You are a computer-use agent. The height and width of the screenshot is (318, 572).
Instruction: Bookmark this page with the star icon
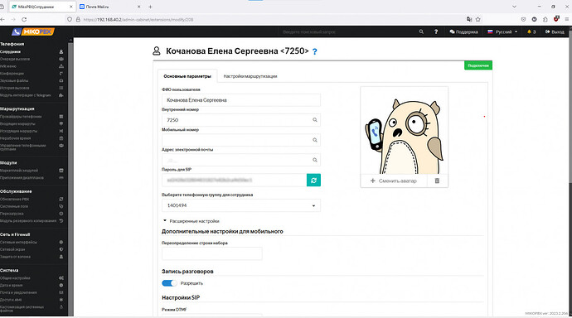click(x=477, y=19)
